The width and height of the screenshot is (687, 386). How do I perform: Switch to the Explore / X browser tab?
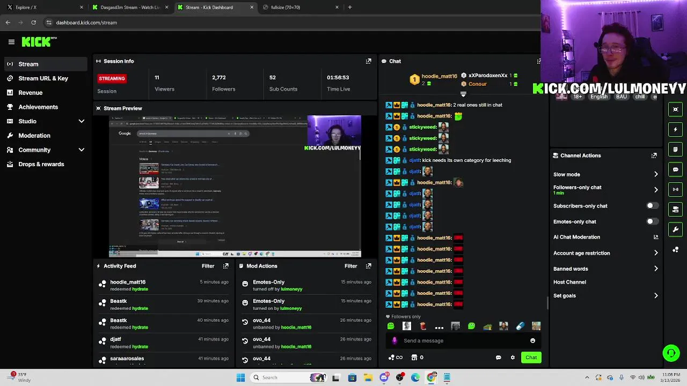tap(44, 8)
